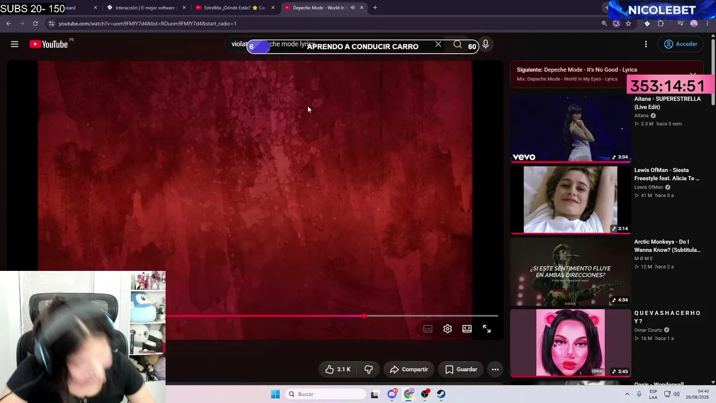716x403 pixels.
Task: Share the video via Compartir
Action: click(409, 369)
